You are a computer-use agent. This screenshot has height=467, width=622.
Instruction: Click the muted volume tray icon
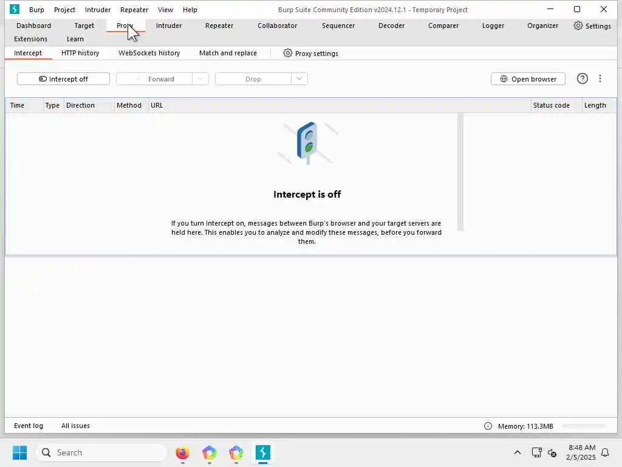[x=552, y=452]
